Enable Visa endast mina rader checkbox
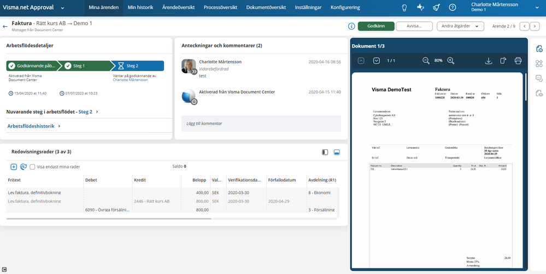 click(32, 167)
